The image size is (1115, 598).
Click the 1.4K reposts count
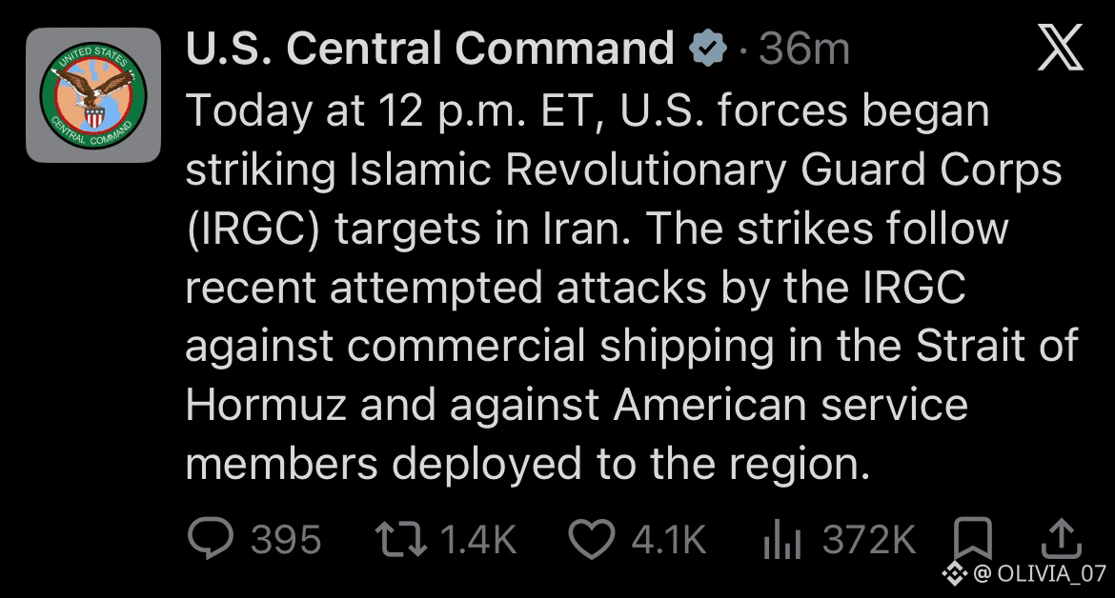477,540
